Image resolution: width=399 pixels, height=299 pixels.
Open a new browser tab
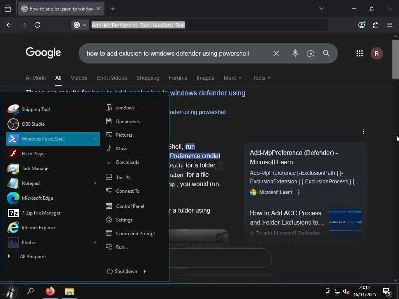tap(113, 9)
